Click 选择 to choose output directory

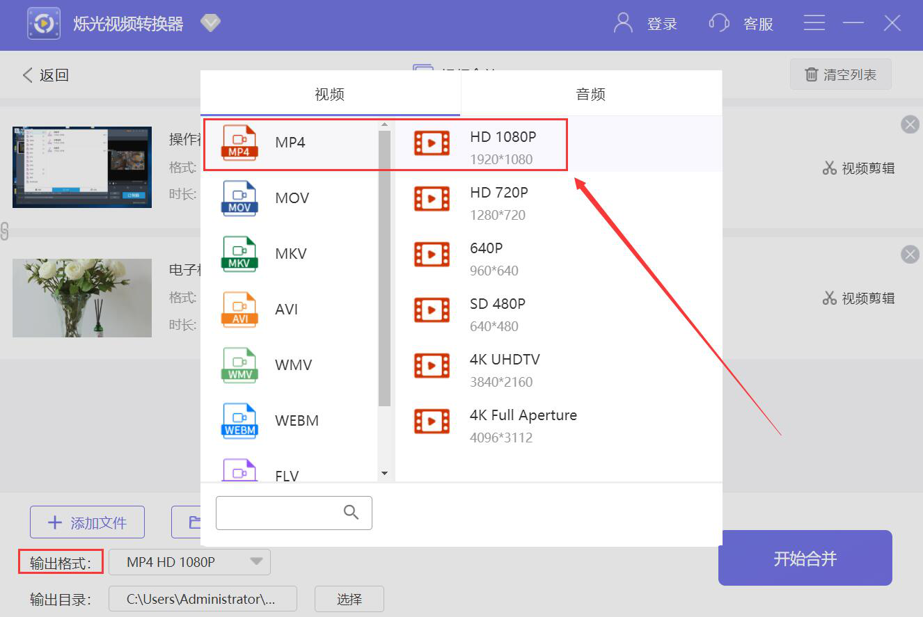point(349,598)
